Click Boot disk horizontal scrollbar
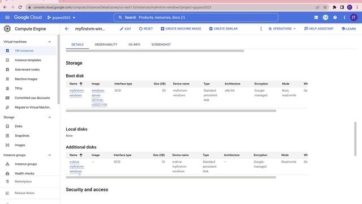Viewport: 362px width, 204px height. click(171, 111)
